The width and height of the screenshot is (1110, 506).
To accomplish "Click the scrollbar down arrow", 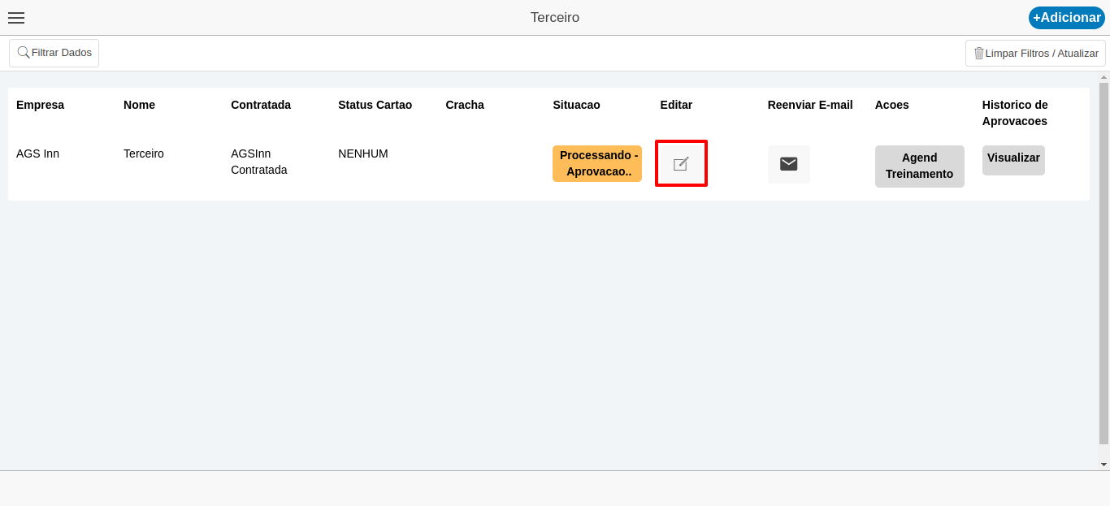I will [x=1103, y=465].
